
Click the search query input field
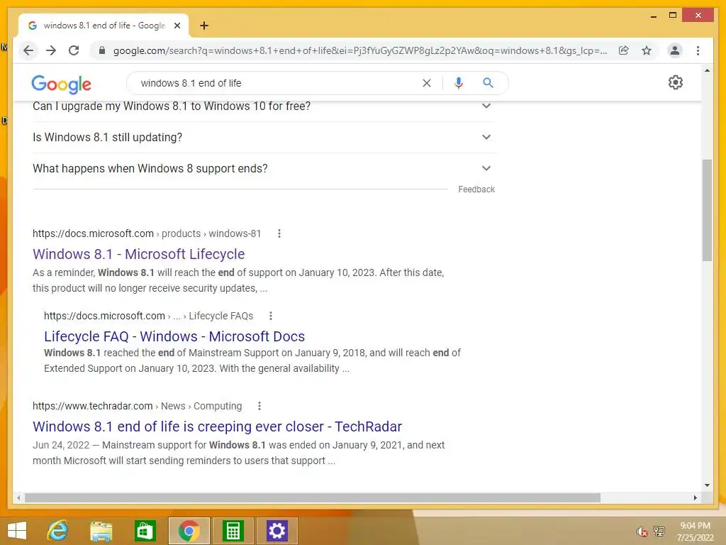tap(278, 83)
